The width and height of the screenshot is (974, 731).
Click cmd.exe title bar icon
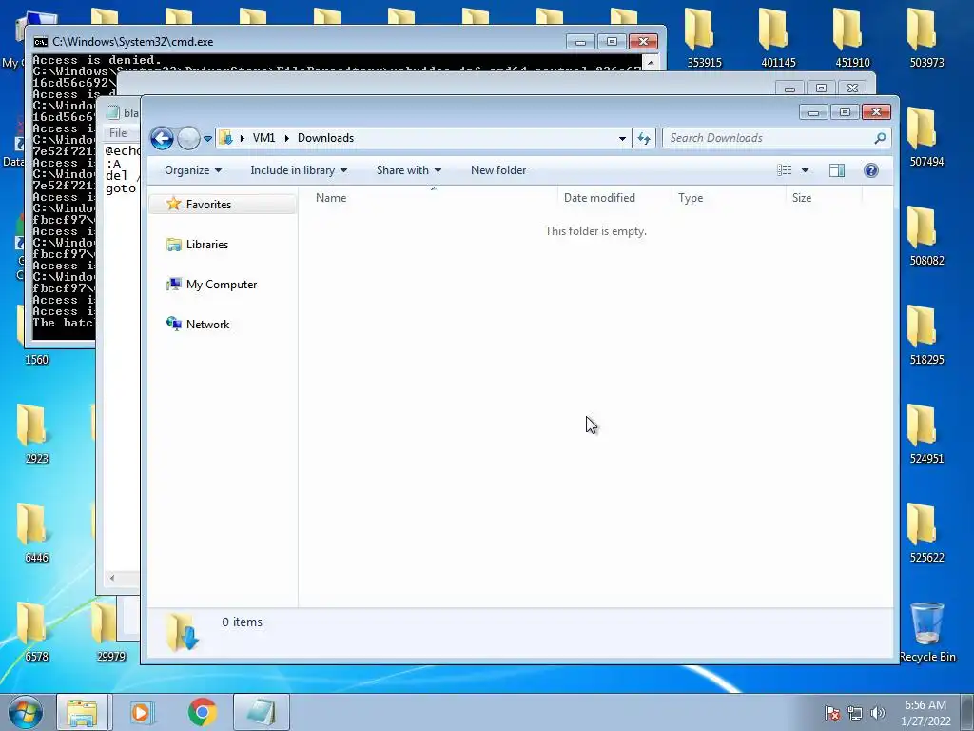click(40, 42)
